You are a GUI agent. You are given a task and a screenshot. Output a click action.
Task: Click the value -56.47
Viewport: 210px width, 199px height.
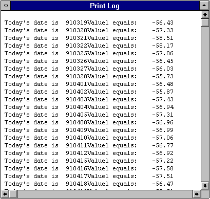coord(163,184)
